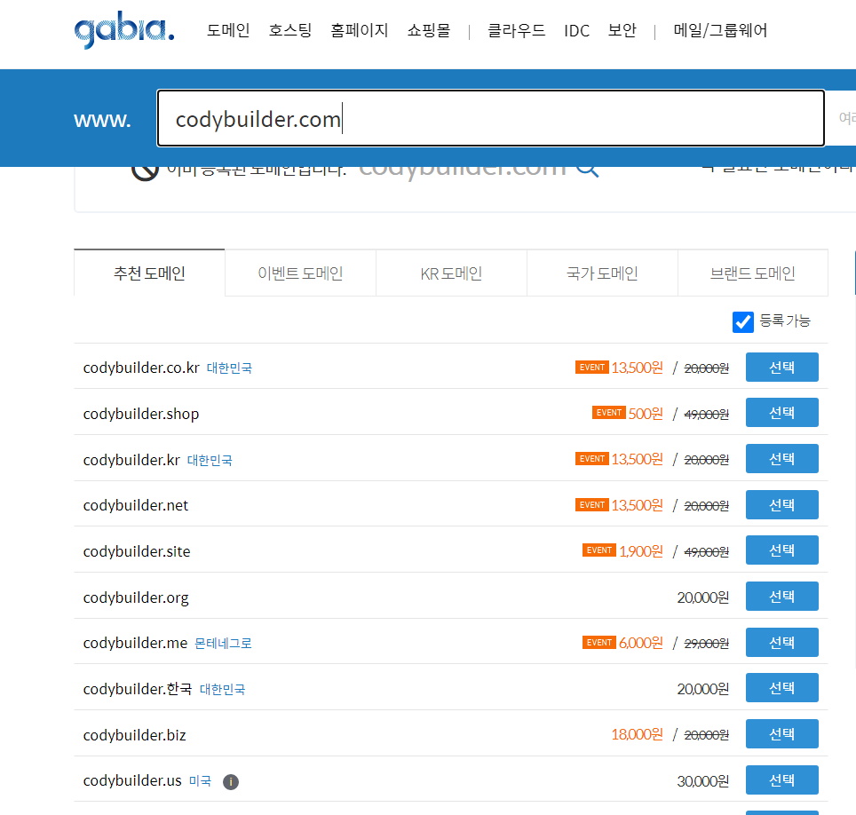Open the 쇼핑몰 menu

429,30
